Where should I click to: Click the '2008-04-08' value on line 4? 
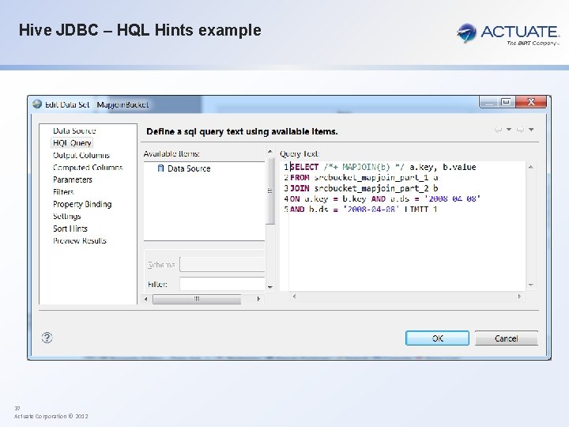pyautogui.click(x=453, y=198)
